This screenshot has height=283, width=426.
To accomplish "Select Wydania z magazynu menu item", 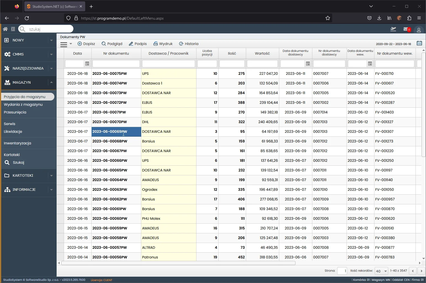I will [23, 104].
